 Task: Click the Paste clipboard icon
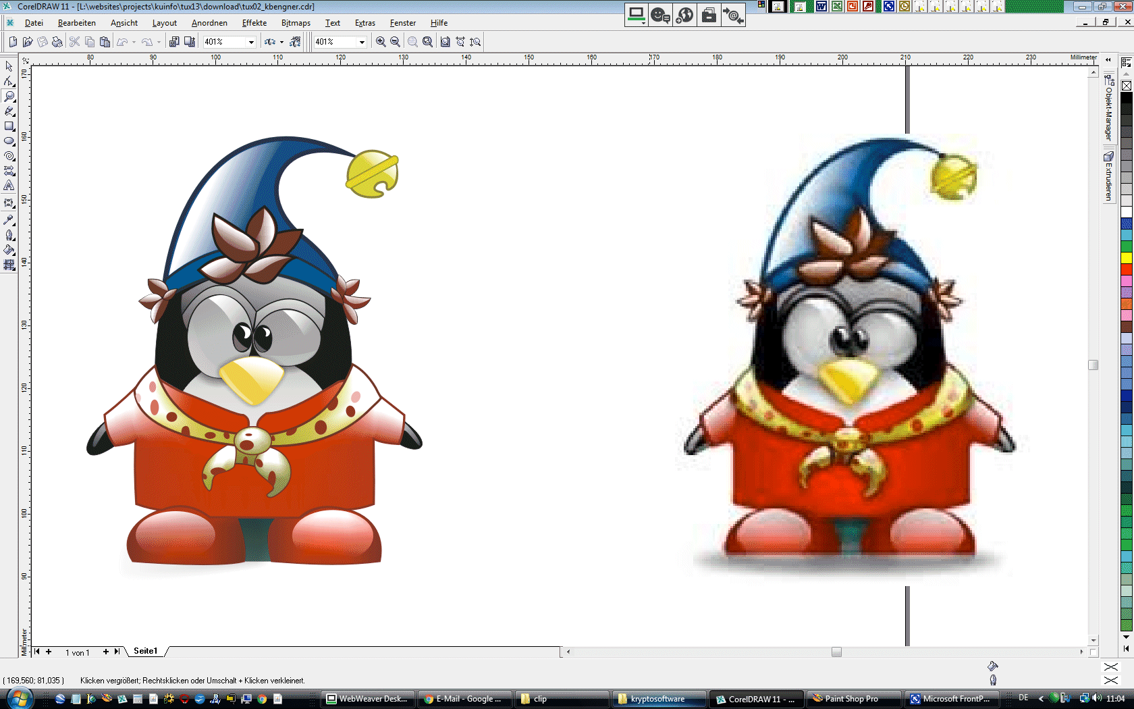click(x=105, y=42)
